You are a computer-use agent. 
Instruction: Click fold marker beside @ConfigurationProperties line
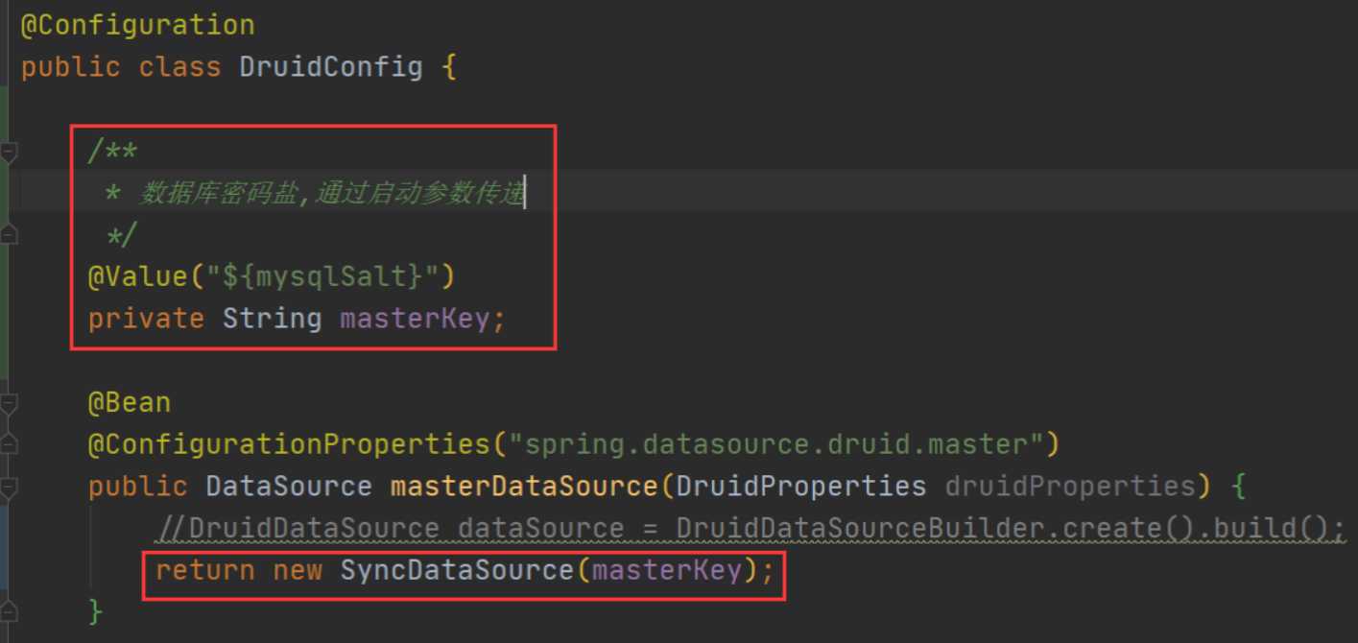tap(9, 444)
